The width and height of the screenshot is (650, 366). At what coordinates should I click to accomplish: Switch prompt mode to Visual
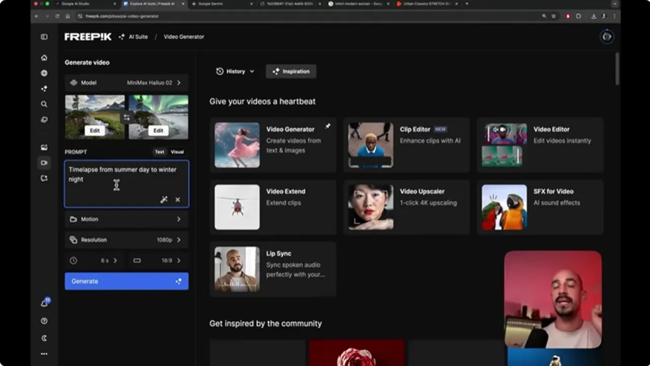[177, 151]
